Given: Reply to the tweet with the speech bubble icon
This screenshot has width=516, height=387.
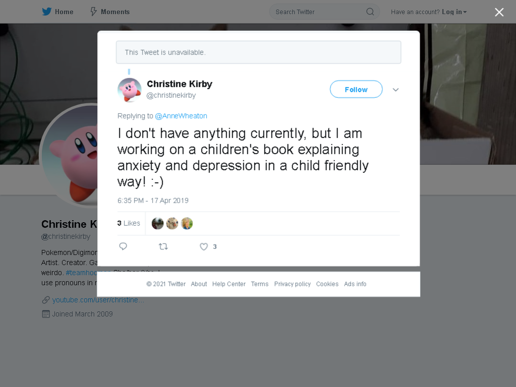Looking at the screenshot, I should (123, 246).
